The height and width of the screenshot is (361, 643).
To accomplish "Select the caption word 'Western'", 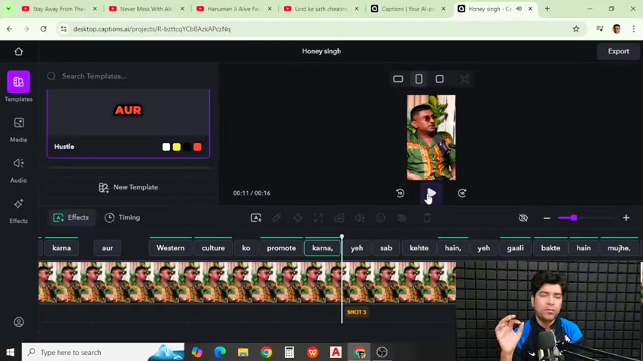I will point(171,248).
